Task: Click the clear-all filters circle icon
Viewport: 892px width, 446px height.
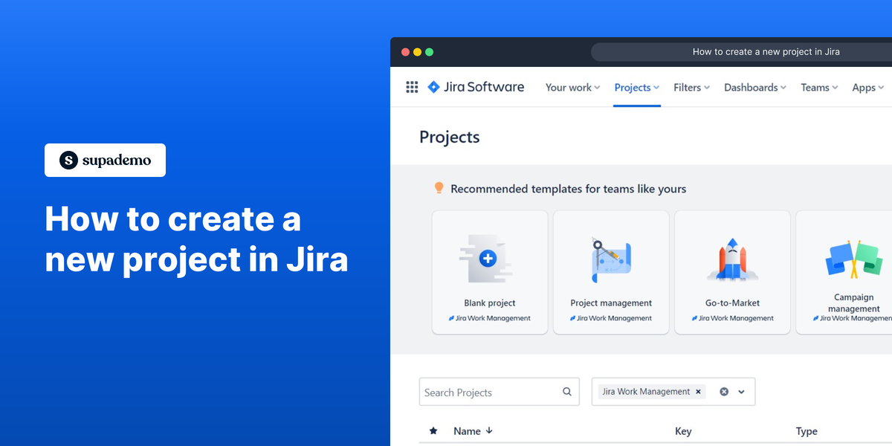Action: tap(723, 391)
